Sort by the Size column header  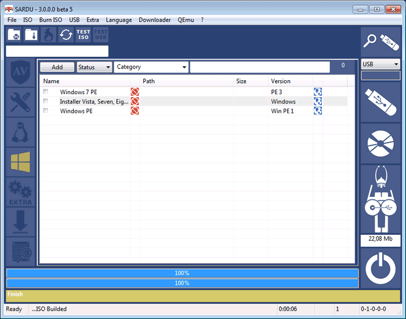(251, 81)
